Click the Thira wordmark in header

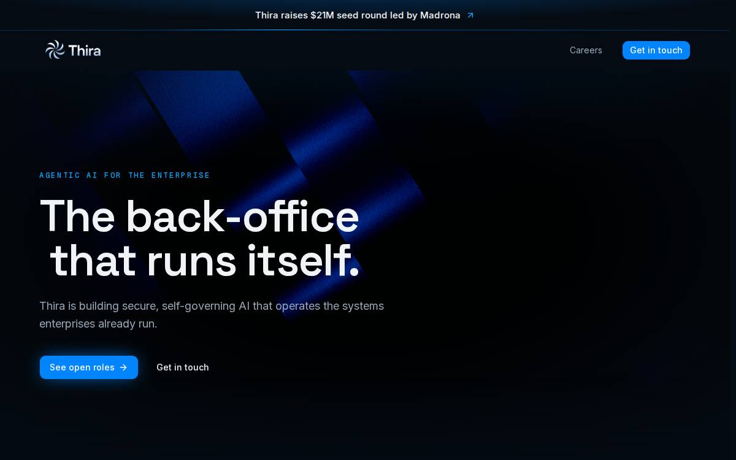click(85, 50)
